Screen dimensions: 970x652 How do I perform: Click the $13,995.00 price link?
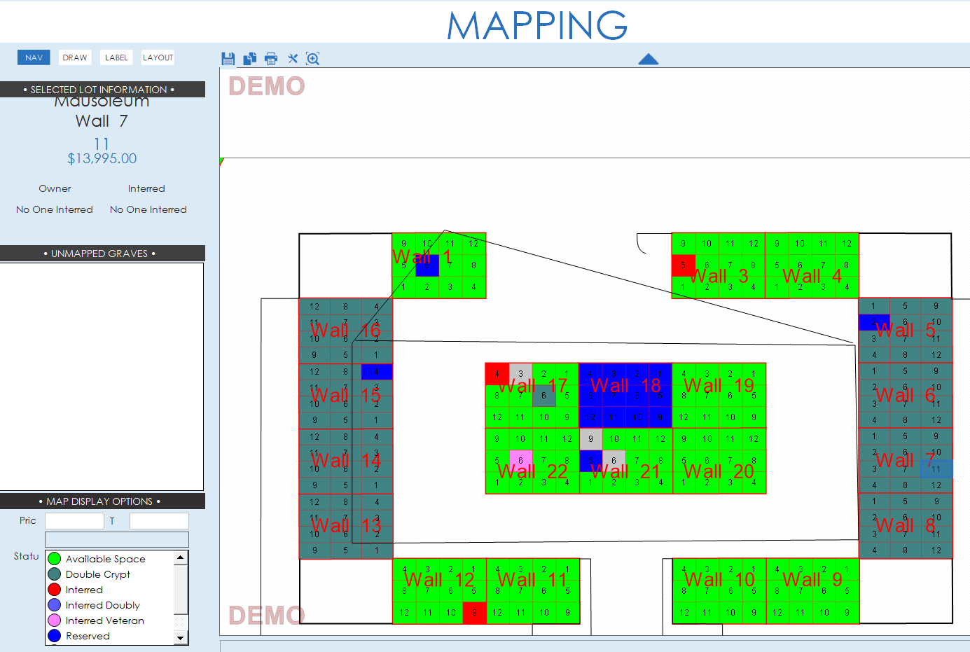click(102, 158)
